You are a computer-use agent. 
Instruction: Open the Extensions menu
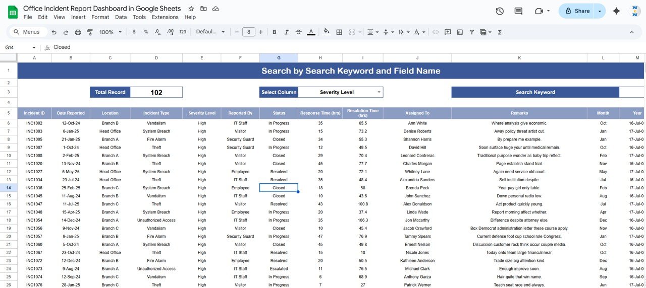click(x=165, y=17)
